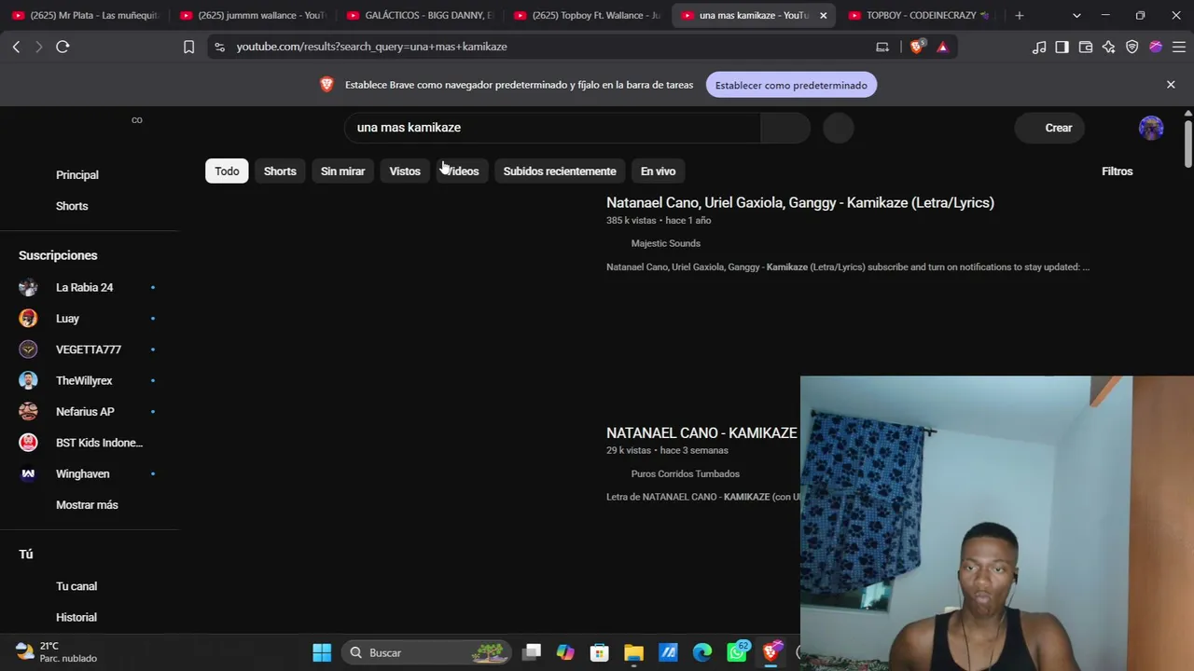Open Brave Rewards triangle icon
Viewport: 1194px width, 671px height.
[x=942, y=47]
